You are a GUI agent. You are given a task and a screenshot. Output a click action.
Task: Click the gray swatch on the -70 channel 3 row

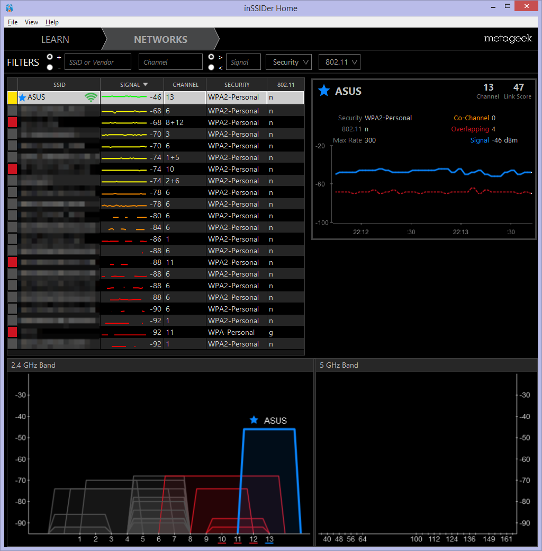(x=12, y=134)
